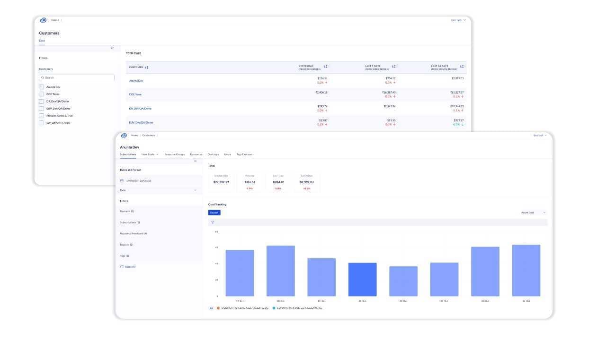Click the cloud logo in the Customers window

(x=43, y=20)
